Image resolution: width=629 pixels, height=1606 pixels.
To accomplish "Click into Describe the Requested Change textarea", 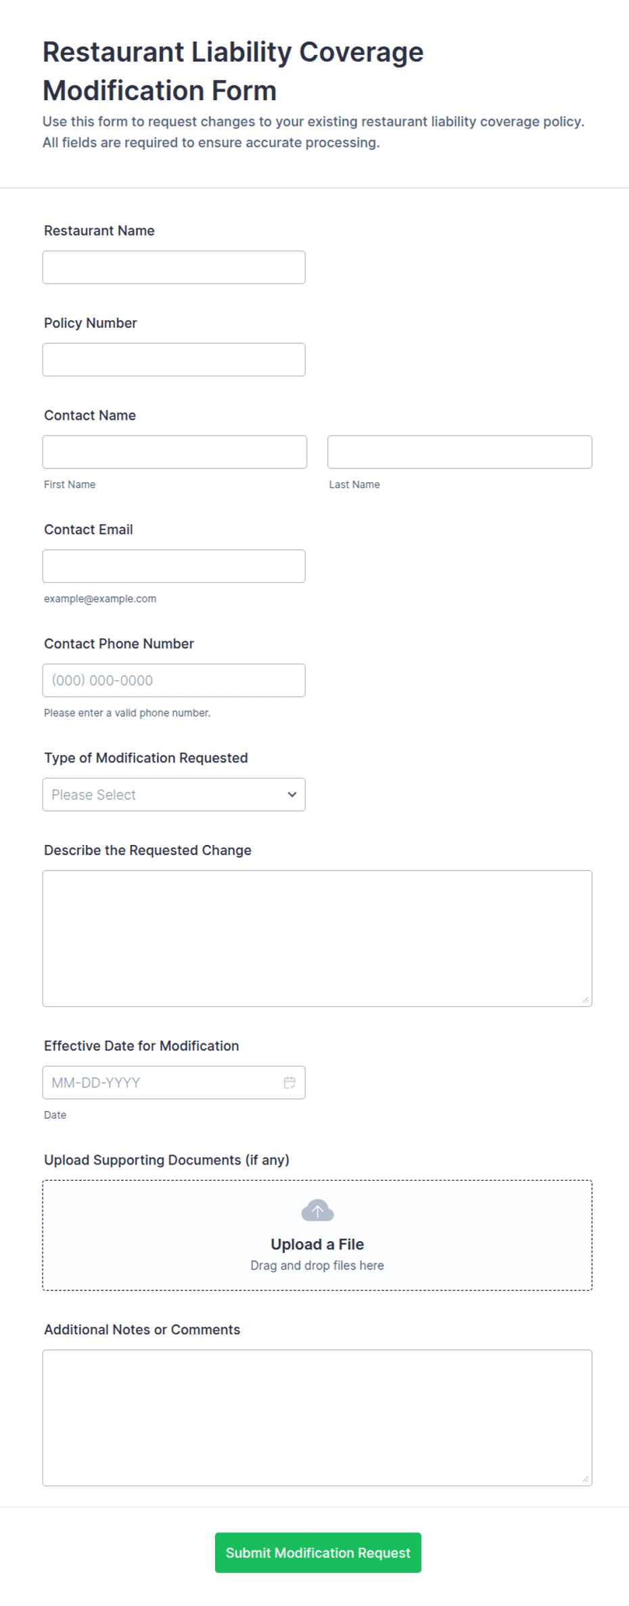I will click(x=317, y=938).
